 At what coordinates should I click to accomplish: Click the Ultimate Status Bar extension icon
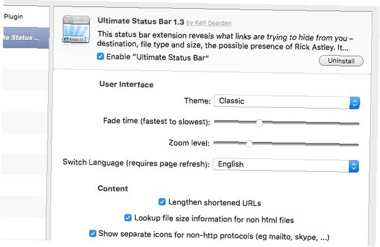(76, 30)
